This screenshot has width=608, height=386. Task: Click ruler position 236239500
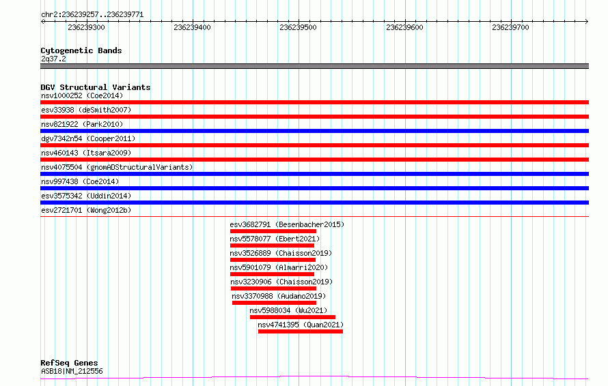point(298,27)
